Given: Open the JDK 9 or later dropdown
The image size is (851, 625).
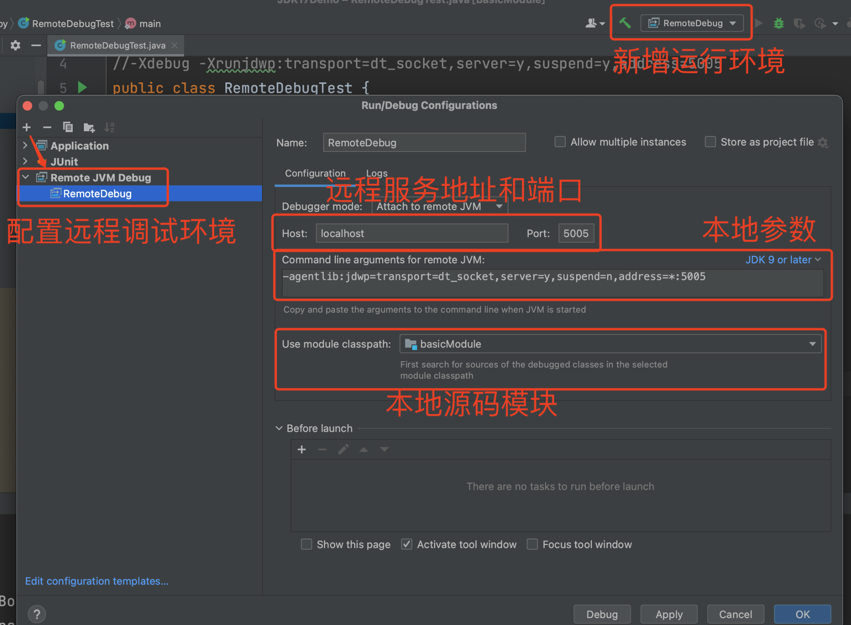Looking at the screenshot, I should tap(783, 260).
